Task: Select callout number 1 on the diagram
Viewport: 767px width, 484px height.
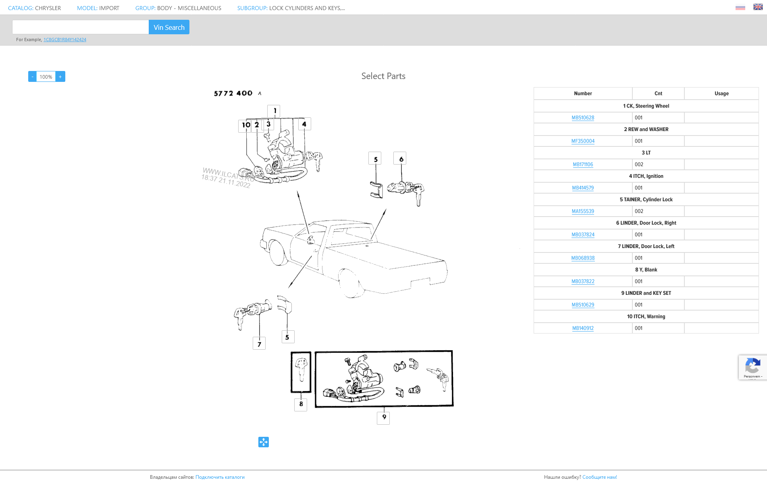Action: pyautogui.click(x=274, y=111)
